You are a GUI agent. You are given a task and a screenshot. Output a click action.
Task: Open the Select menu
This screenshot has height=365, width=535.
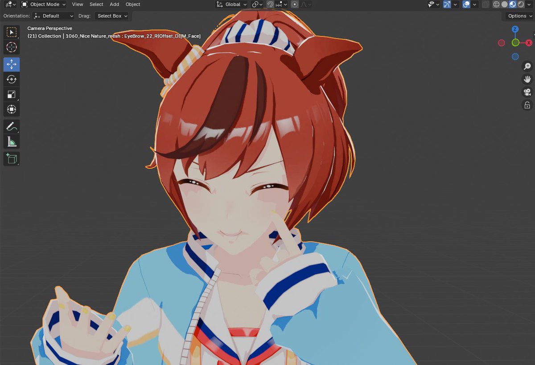point(96,4)
